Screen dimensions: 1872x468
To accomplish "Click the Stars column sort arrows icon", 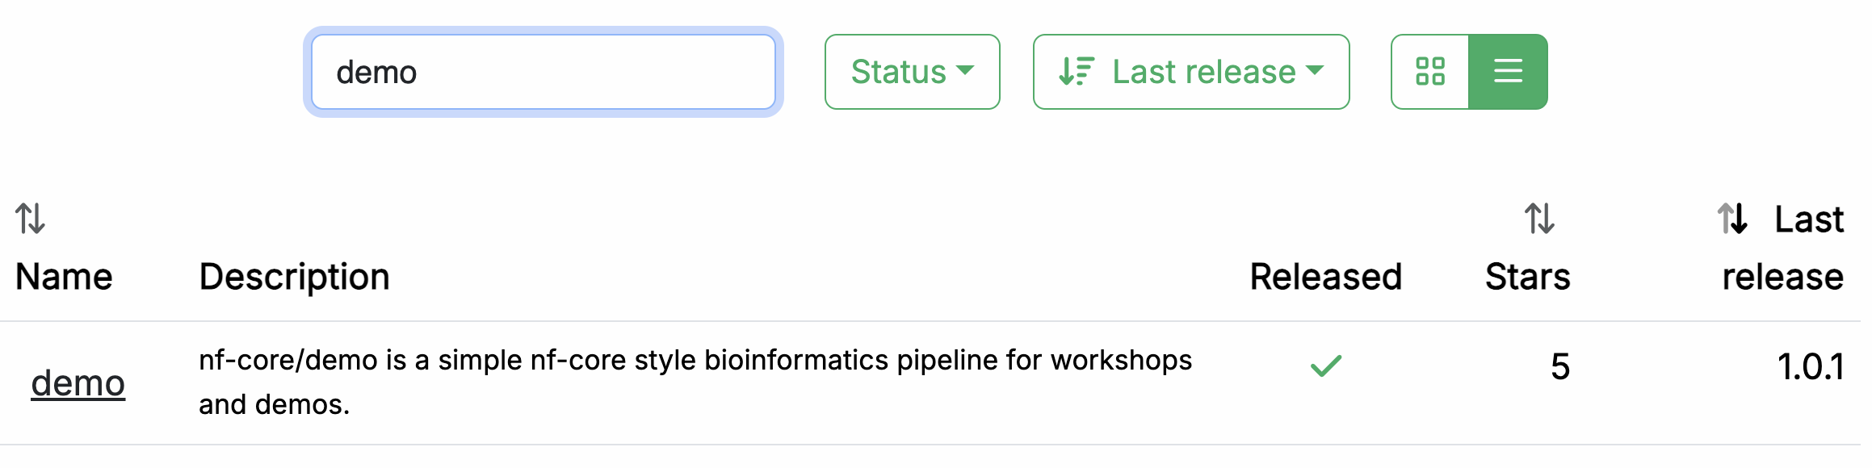I will (x=1539, y=219).
